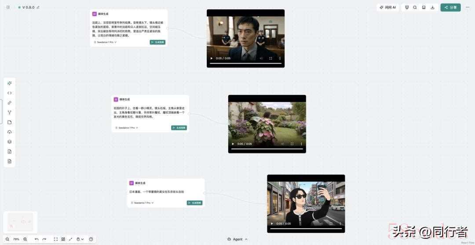Image resolution: width=475 pixels, height=245 pixels.
Task: Open the link tool in left sidebar
Action: coord(10,103)
